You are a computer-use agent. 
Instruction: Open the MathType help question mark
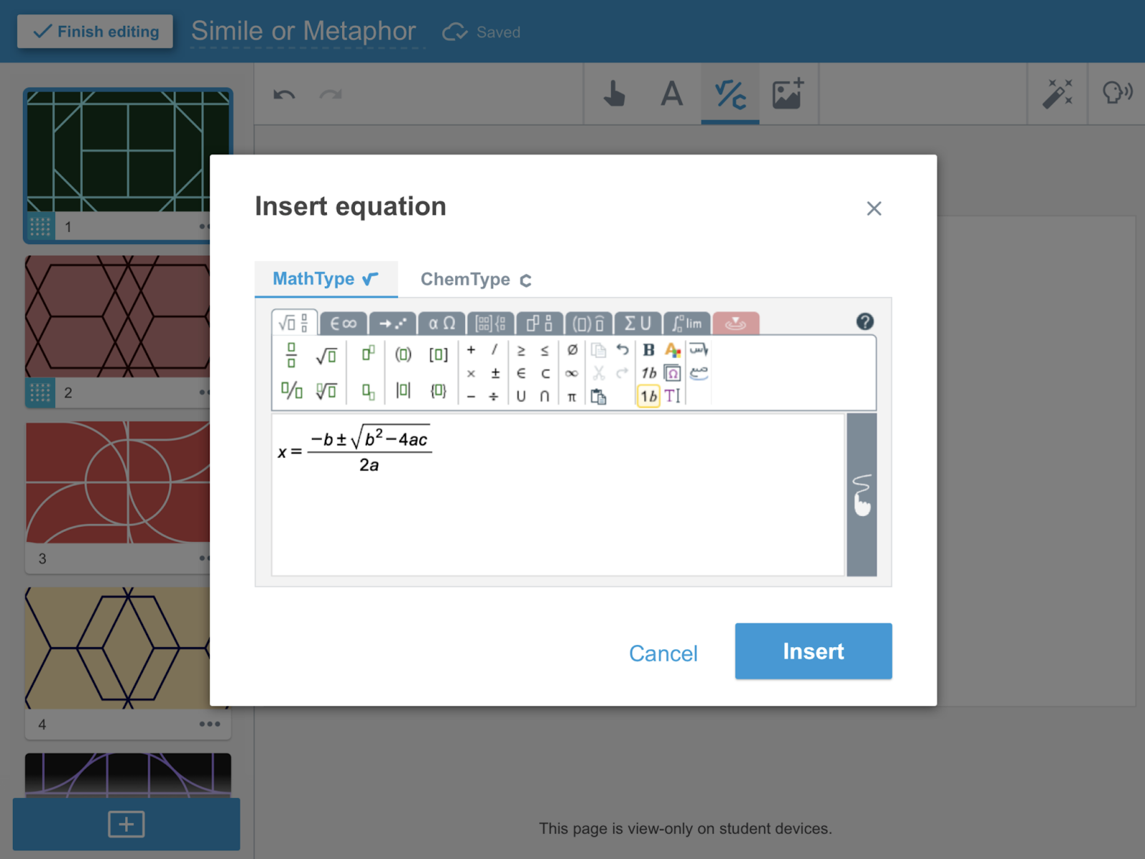click(866, 321)
